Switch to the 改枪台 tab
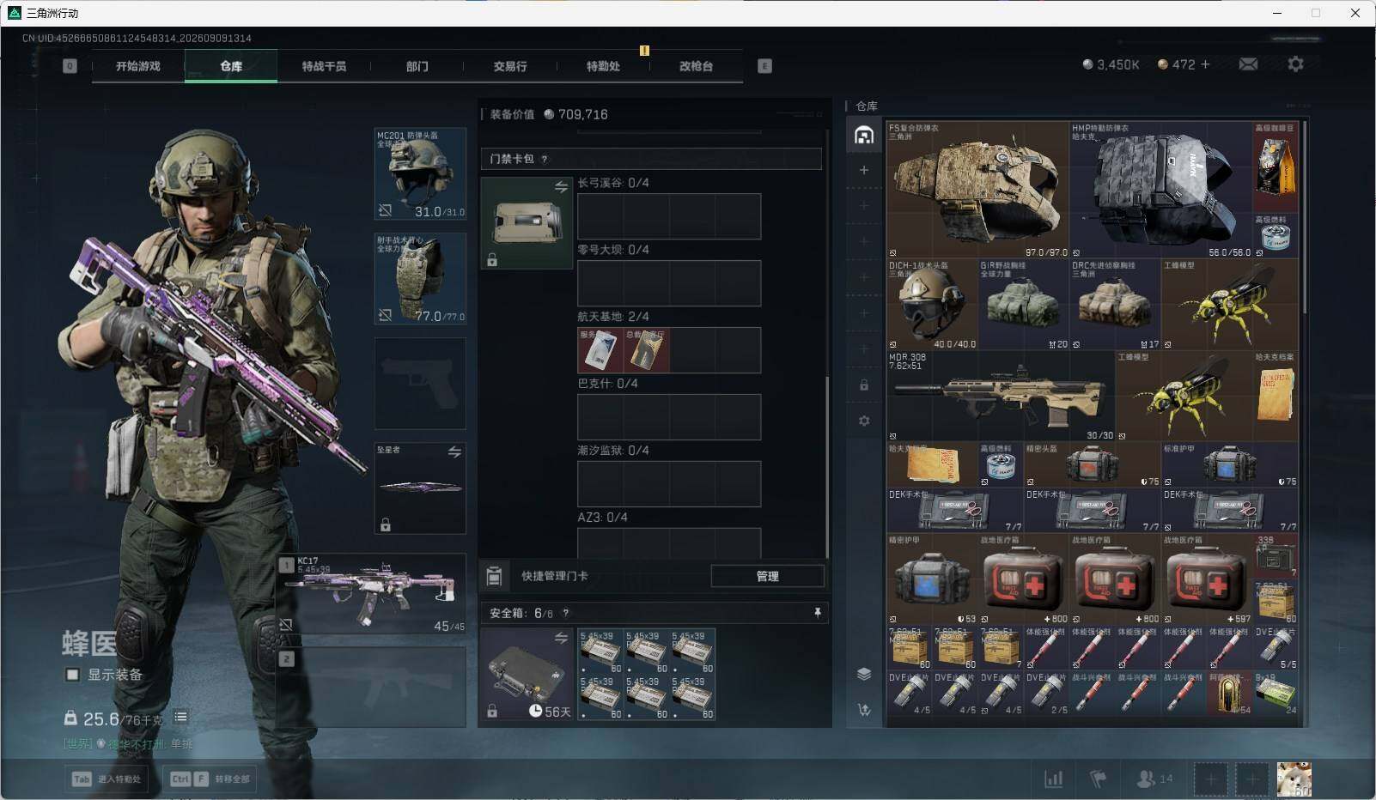 696,66
